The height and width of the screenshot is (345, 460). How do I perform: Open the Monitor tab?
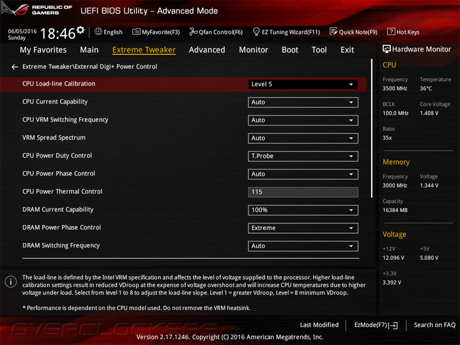(x=254, y=50)
